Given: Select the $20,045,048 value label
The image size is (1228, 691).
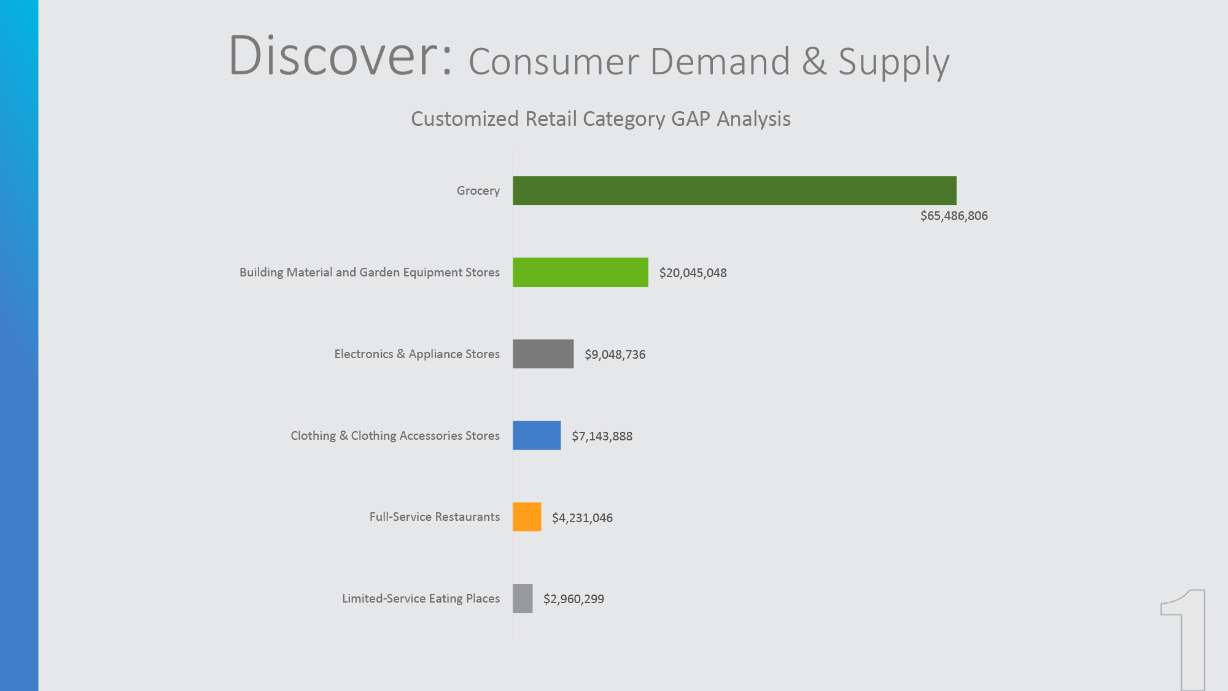Looking at the screenshot, I should coord(693,273).
